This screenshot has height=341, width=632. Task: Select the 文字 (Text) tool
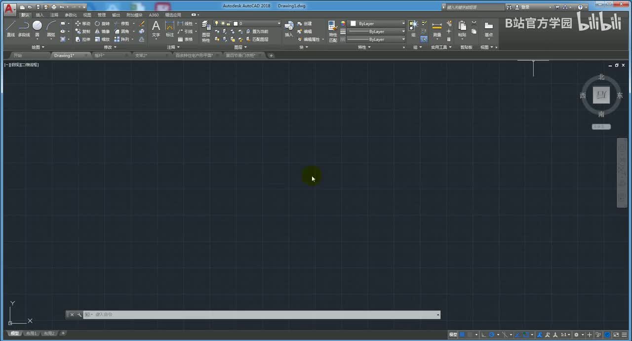(x=156, y=29)
